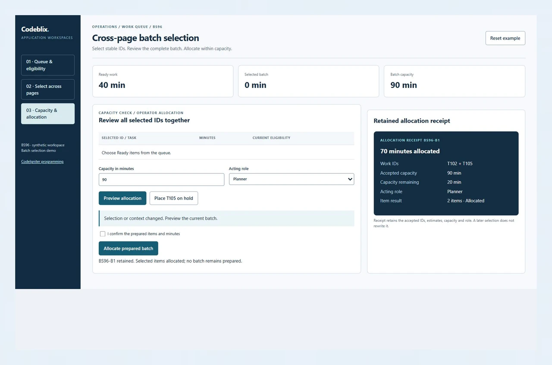Click the 'Choose Ready items from the queue' row
552x365 pixels.
[226, 153]
